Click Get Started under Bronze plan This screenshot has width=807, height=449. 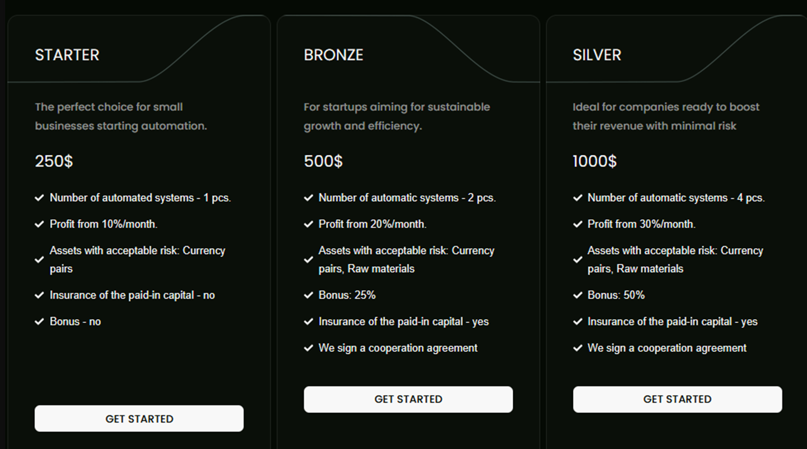[x=408, y=399]
